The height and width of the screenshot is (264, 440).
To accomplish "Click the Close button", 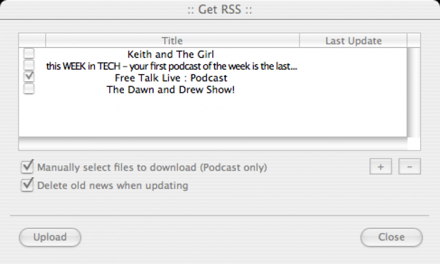I will click(391, 237).
